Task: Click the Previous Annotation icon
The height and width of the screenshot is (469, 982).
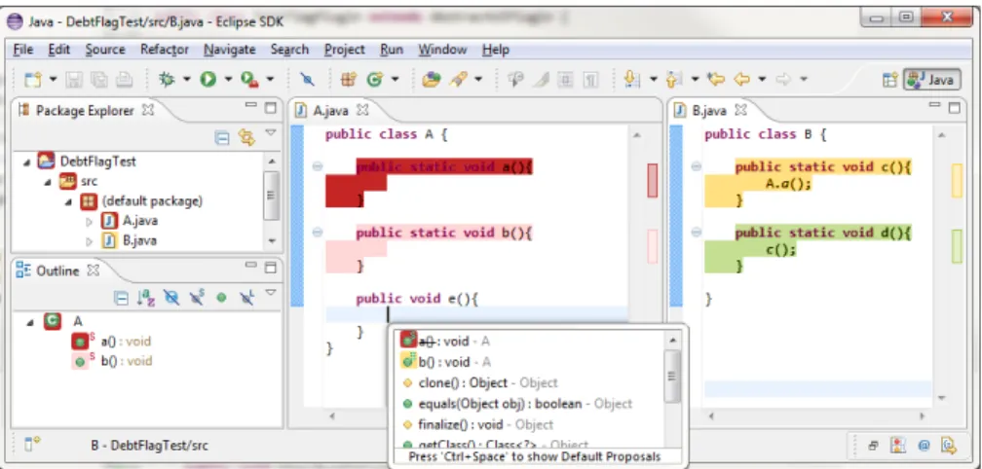Action: 674,80
